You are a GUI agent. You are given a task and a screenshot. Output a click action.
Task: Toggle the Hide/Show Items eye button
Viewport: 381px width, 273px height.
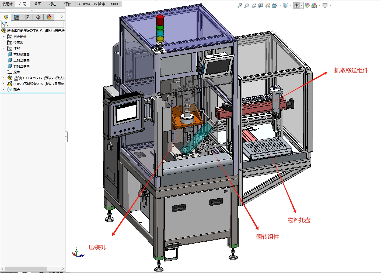coord(296,5)
